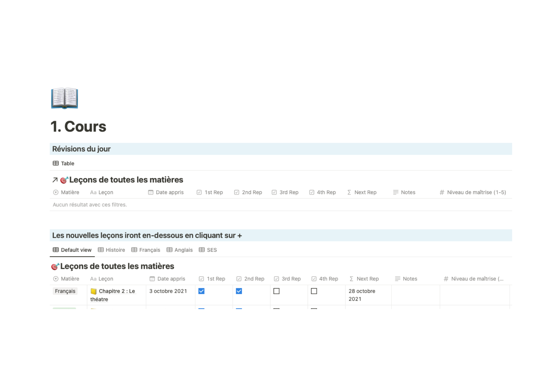Screen dimensions: 551x389
Task: Open the 4th Rep column header in lower table
Action: (325, 279)
